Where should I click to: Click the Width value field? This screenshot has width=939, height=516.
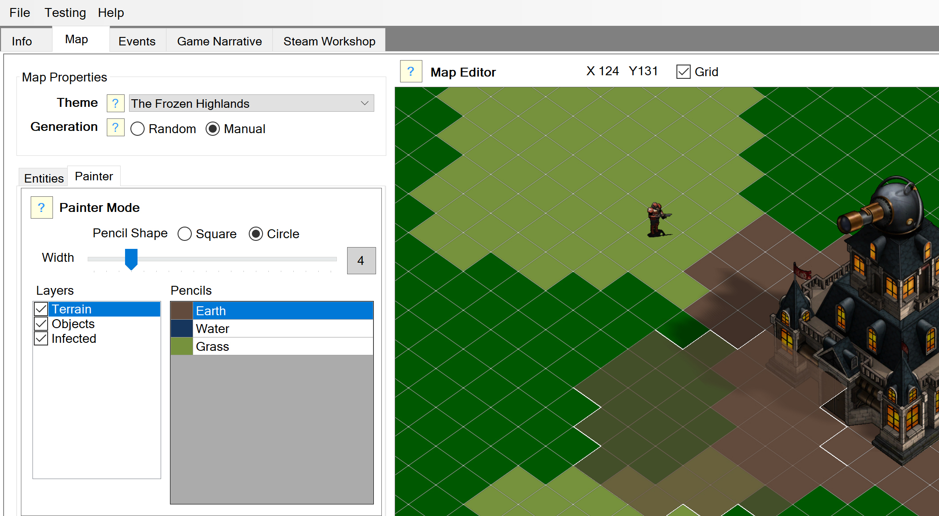click(x=361, y=260)
